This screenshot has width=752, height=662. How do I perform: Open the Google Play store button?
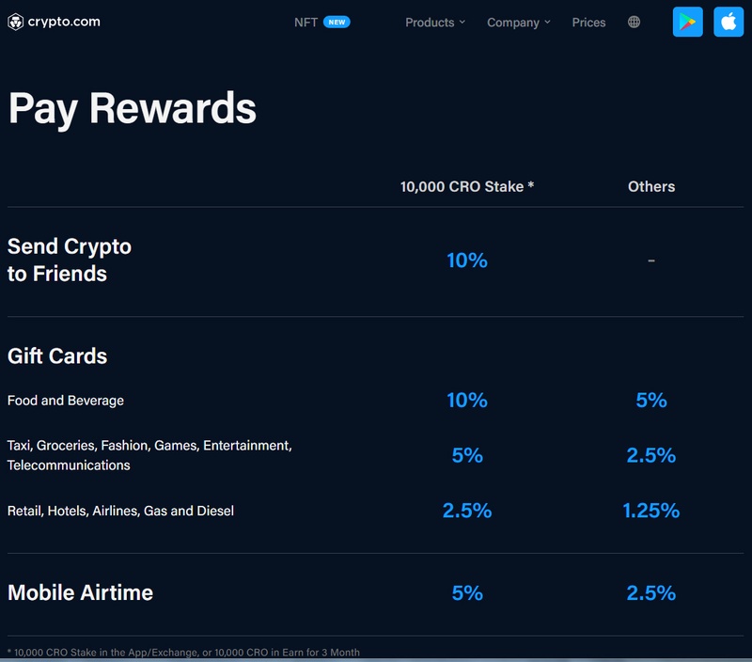coord(687,22)
